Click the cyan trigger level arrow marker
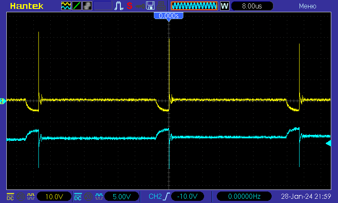338x203 pixels. click(329, 143)
